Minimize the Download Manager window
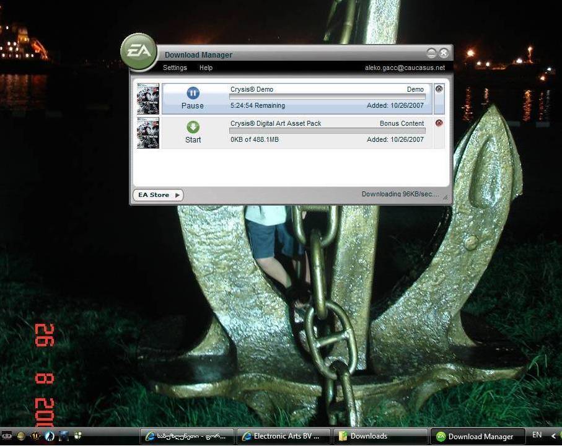 pos(431,53)
